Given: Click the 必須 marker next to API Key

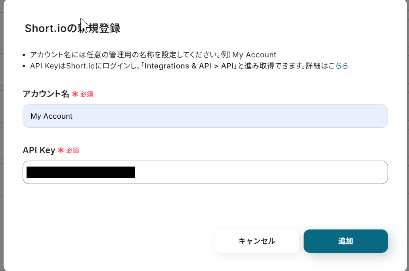Looking at the screenshot, I should (x=73, y=151).
